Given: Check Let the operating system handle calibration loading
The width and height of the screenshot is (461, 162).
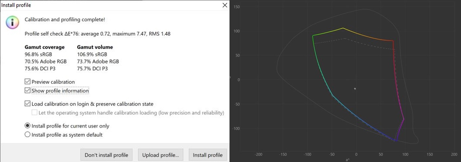Looking at the screenshot, I should [x=35, y=113].
